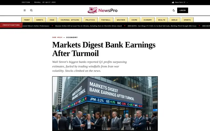Viewport: 210px width, 131px height.
Task: Open the ECONOMY nav tab
Action: pyautogui.click(x=148, y=20)
